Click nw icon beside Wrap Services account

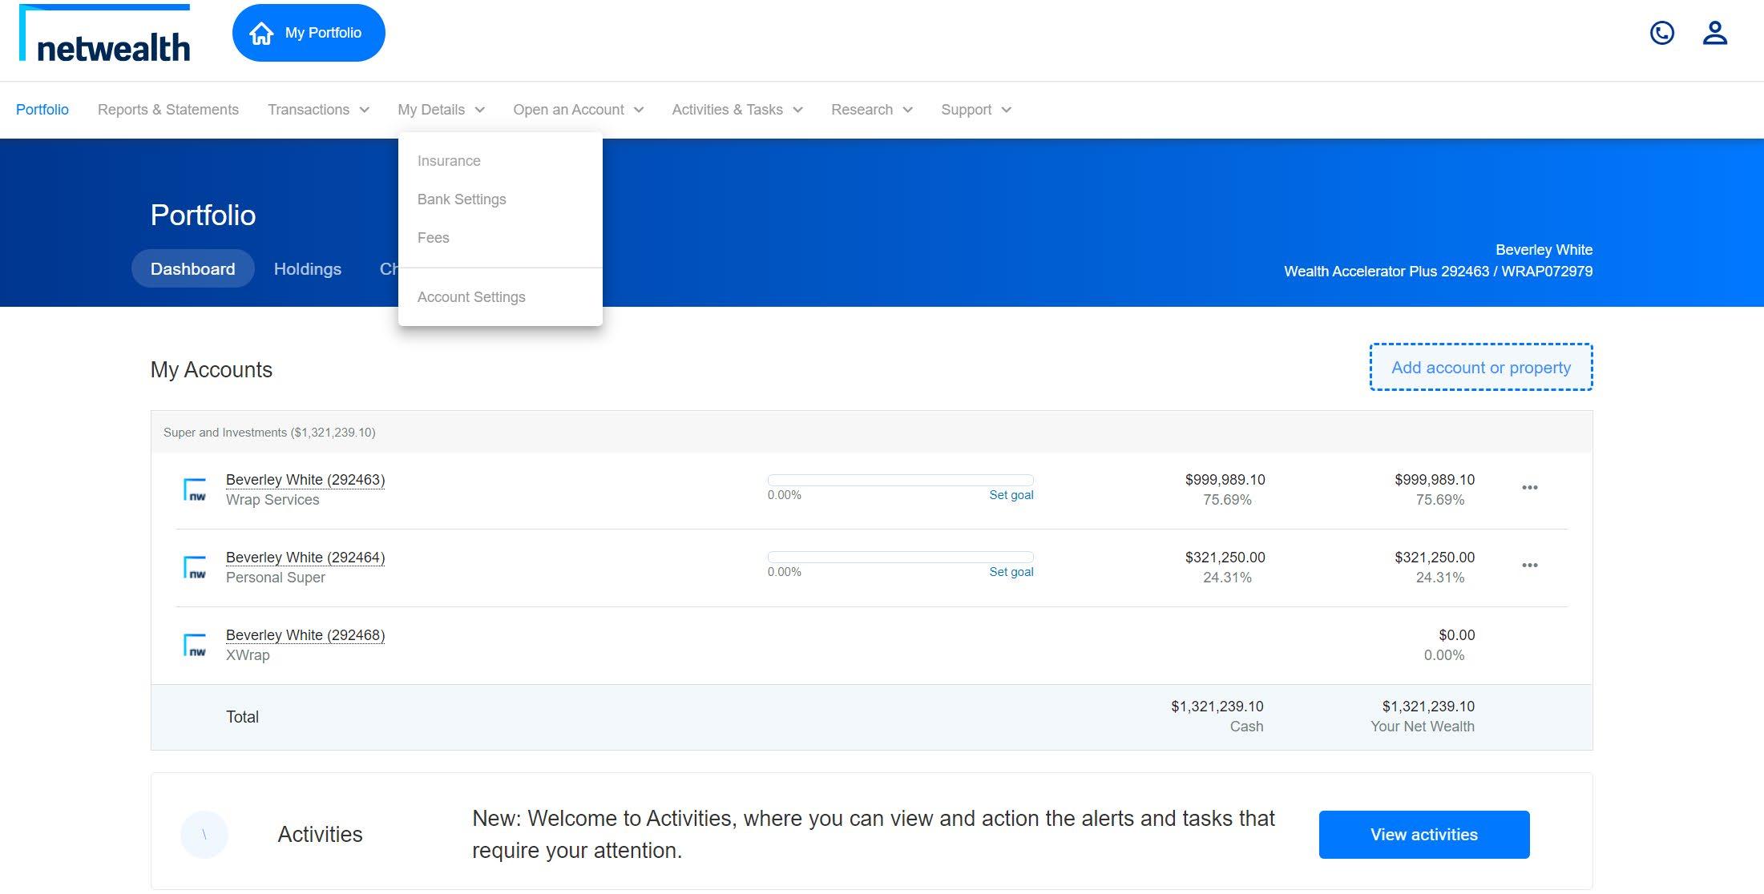pos(195,489)
